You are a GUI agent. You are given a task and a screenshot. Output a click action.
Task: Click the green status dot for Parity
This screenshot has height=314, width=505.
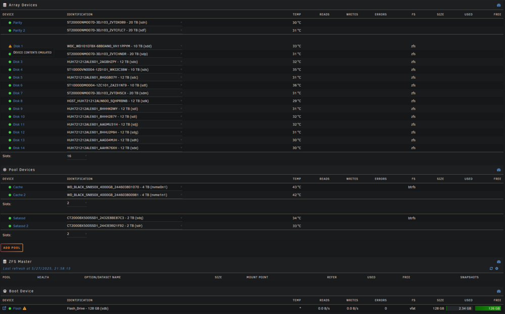(x=10, y=23)
